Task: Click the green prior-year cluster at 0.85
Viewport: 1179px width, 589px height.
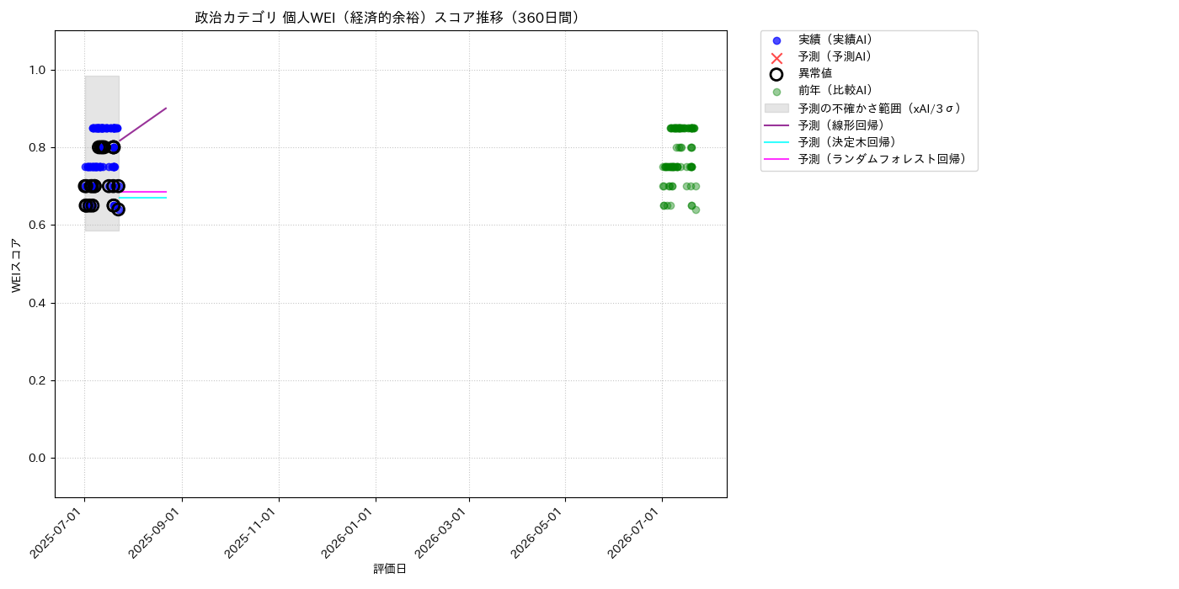Action: click(x=682, y=128)
